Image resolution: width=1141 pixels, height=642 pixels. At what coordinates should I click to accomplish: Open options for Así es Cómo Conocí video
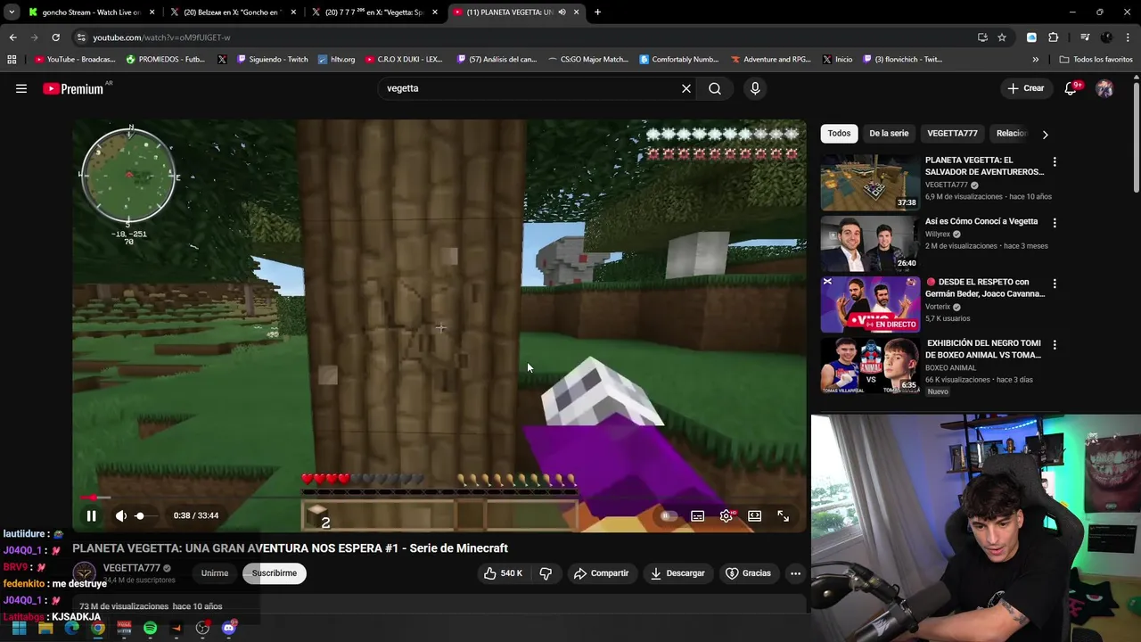(x=1055, y=223)
